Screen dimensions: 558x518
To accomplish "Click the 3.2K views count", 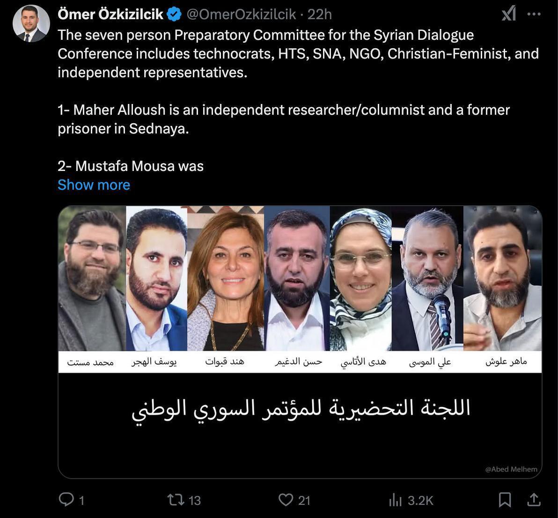I will (x=420, y=501).
